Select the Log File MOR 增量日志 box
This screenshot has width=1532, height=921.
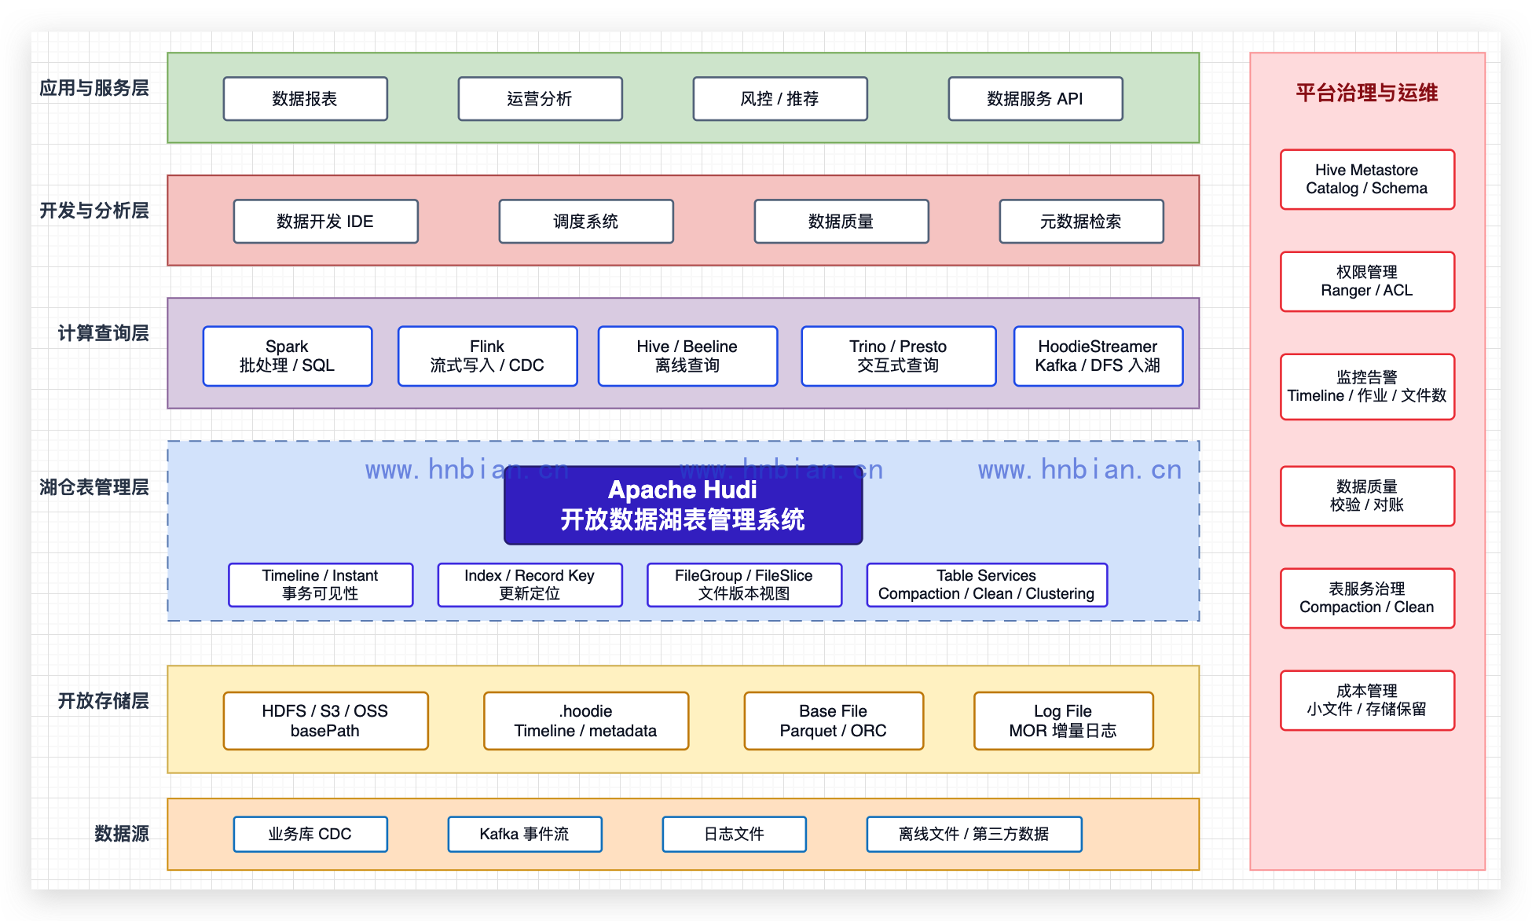(x=1063, y=721)
